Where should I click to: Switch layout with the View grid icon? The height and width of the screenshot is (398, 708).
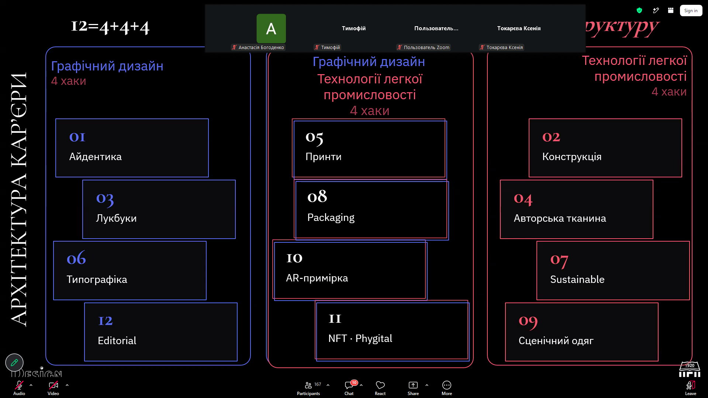[671, 10]
